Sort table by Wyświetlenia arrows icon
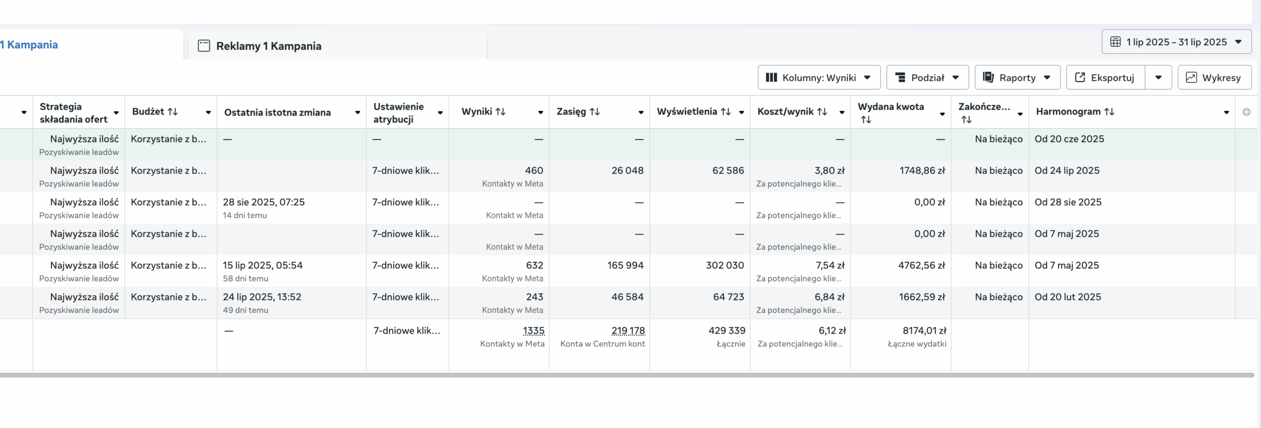The image size is (1261, 428). [x=726, y=112]
